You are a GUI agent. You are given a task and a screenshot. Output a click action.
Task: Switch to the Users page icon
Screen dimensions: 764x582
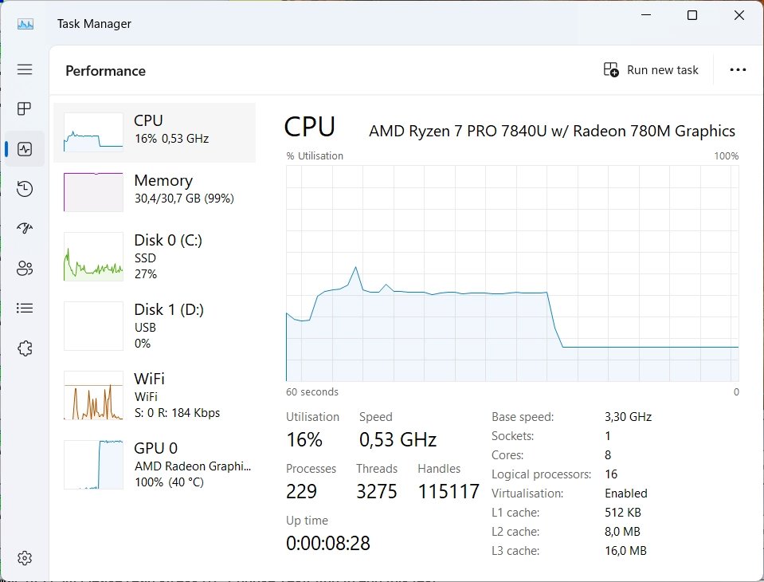click(x=25, y=269)
